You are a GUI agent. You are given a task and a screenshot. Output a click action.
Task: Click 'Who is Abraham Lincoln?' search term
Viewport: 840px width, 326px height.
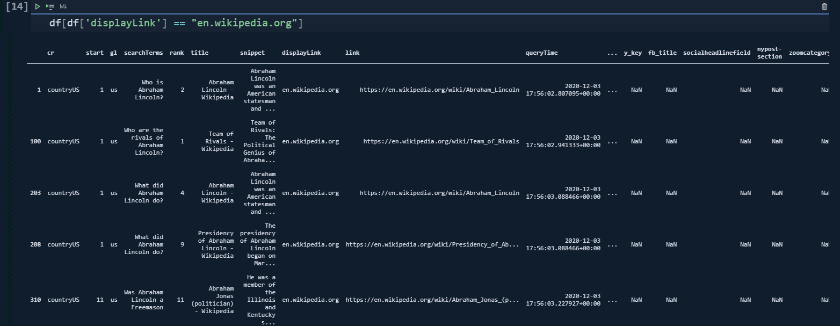pyautogui.click(x=150, y=90)
